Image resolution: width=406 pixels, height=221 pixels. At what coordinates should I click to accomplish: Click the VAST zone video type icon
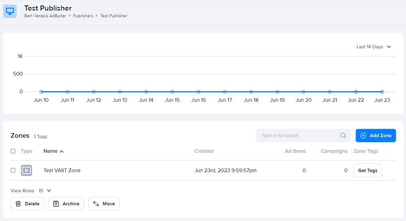26,170
